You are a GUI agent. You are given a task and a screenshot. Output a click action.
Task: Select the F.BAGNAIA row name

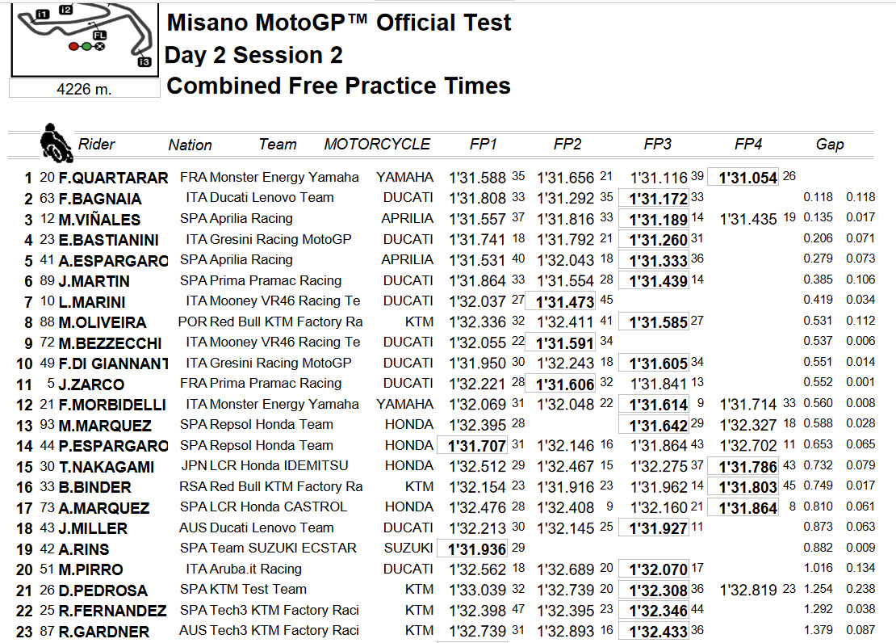(x=100, y=199)
